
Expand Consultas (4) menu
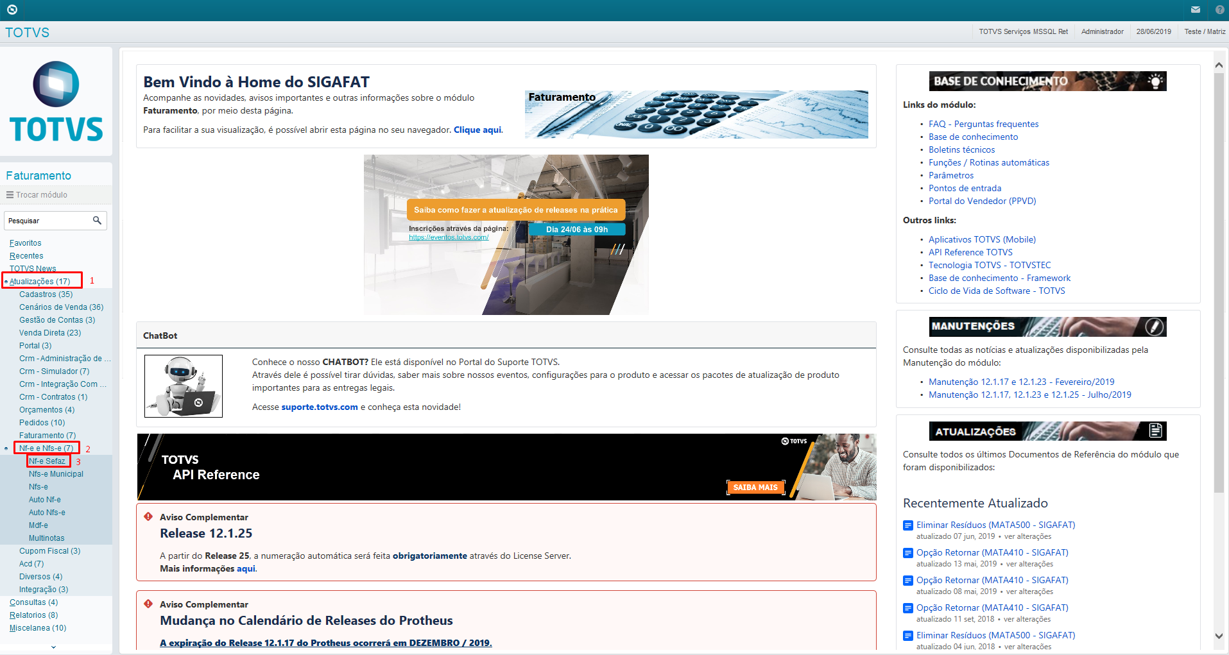pyautogui.click(x=34, y=602)
